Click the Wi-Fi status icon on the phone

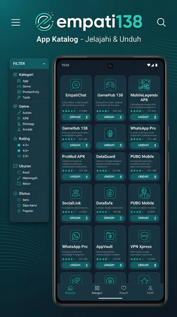click(149, 65)
